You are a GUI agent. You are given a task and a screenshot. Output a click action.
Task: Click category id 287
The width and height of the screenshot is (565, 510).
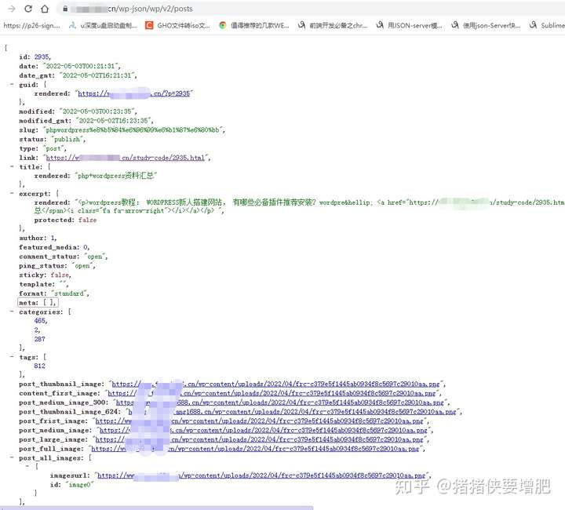(40, 339)
